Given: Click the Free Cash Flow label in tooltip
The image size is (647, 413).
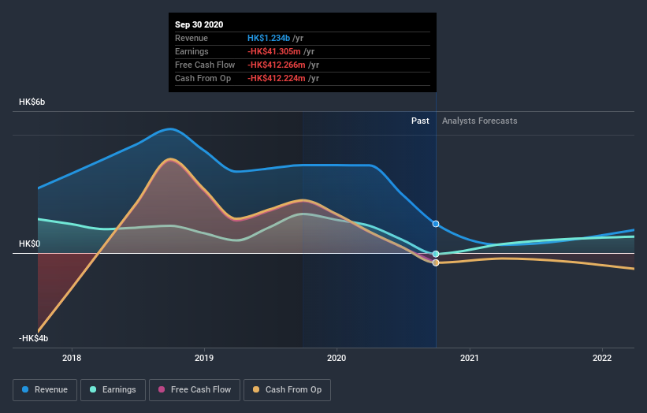Looking at the screenshot, I should point(205,65).
